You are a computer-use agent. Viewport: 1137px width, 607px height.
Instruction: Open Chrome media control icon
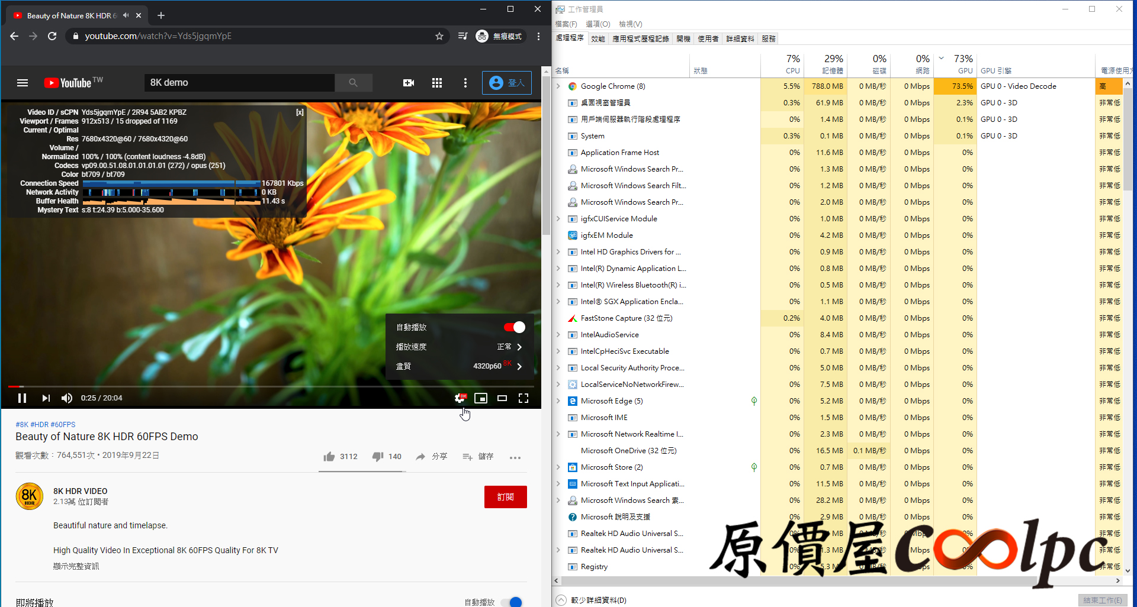tap(463, 36)
